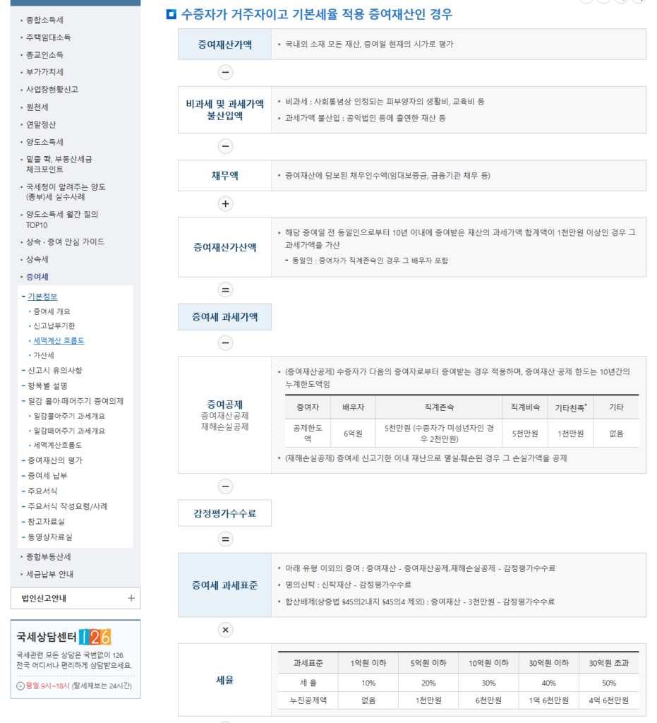Viewport: 657px width, 723px height.
Task: Open 종합소득세 in the sidebar
Action: [x=44, y=20]
